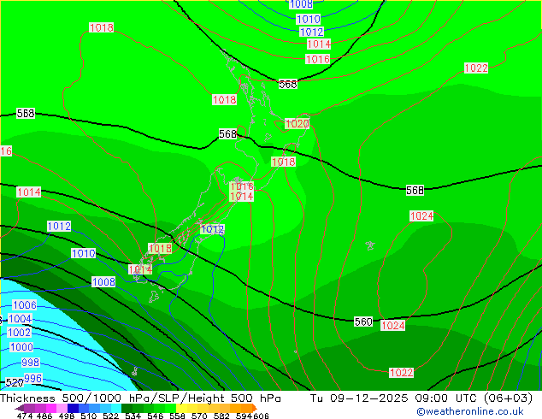Viewport: 542px width, 419px height.
Task: Pick the dark purple 474 legend swatch
Action: 29,408
